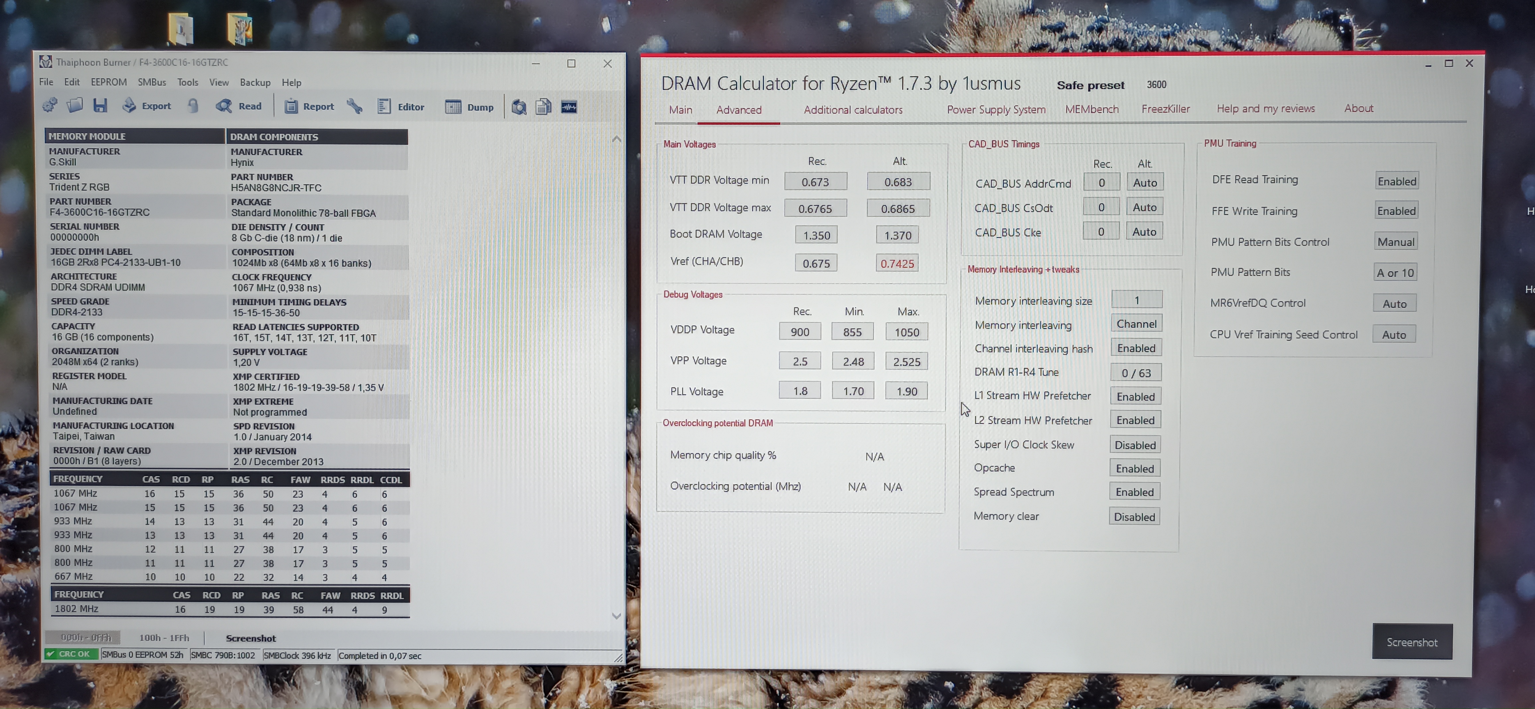Viewport: 1535px width, 709px height.
Task: Click the open folder toolbar icon
Action: tap(75, 106)
